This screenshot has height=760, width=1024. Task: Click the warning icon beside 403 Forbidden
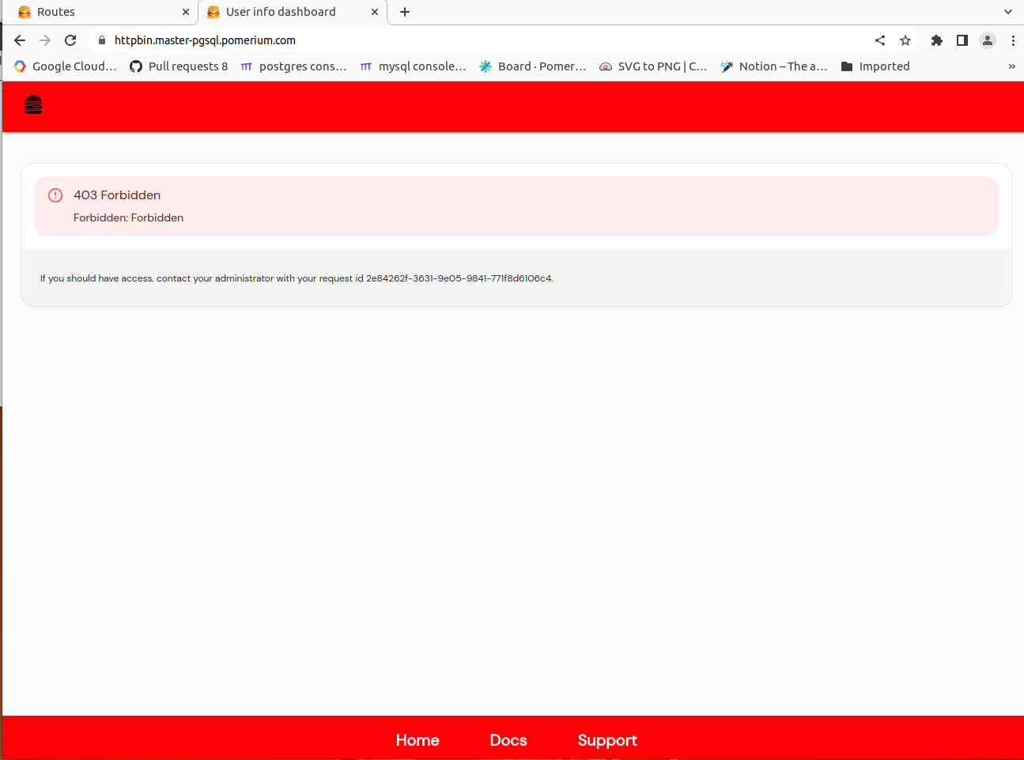pyautogui.click(x=55, y=195)
